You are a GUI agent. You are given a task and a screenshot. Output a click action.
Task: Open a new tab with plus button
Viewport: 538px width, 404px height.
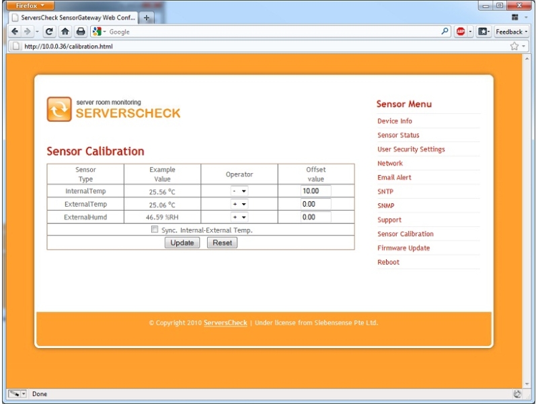[147, 18]
